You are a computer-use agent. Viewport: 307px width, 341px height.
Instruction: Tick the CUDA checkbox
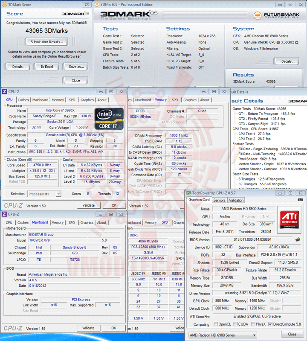pos(235,324)
